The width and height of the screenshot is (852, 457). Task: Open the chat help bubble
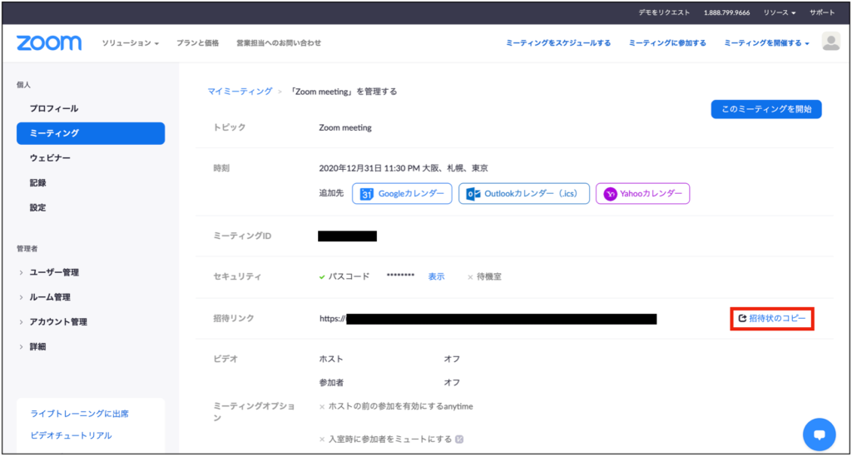pos(819,434)
